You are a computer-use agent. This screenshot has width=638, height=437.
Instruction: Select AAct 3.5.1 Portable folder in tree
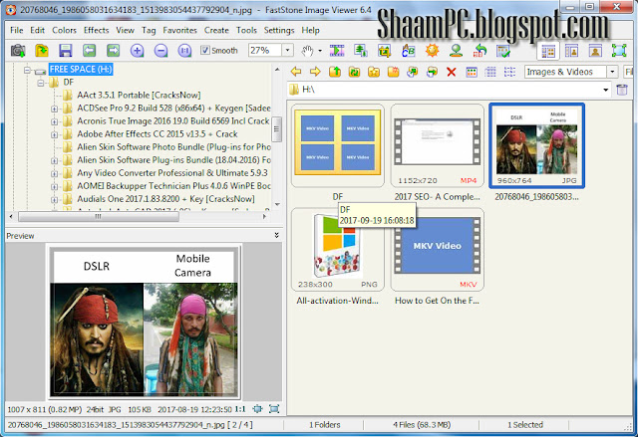[x=139, y=95]
